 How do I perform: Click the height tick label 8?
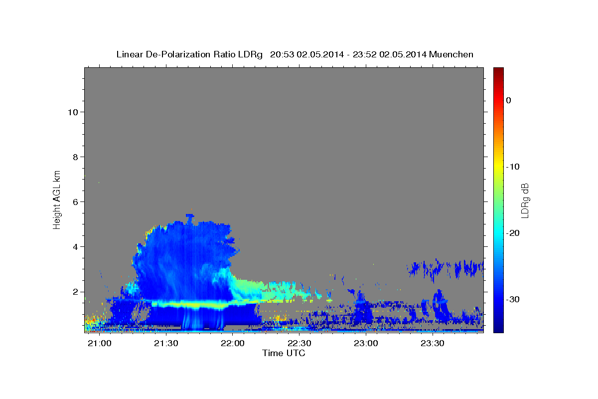click(76, 157)
